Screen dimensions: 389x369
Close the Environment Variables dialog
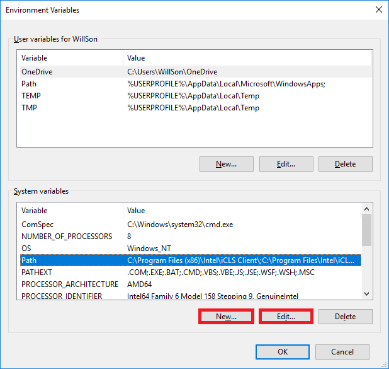coord(378,9)
